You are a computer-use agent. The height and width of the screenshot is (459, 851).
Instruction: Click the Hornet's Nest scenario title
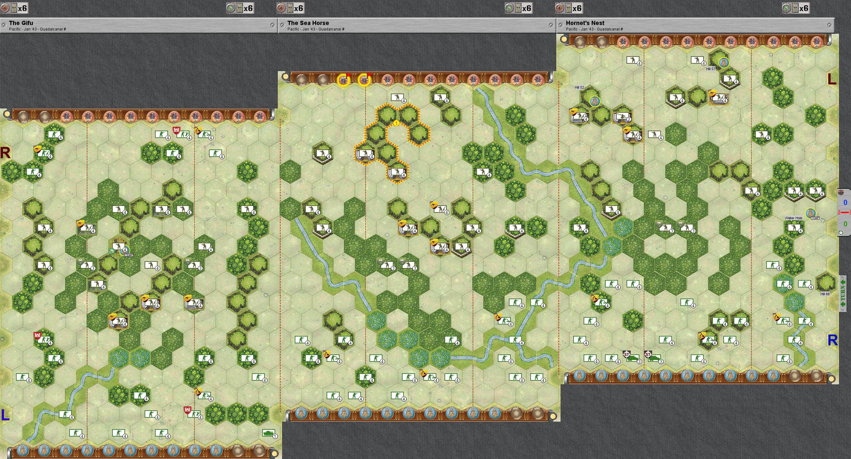(x=585, y=23)
